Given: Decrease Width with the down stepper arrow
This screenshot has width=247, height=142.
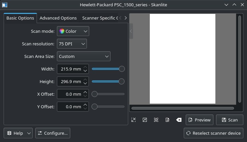Looking at the screenshot, I should point(85,71).
